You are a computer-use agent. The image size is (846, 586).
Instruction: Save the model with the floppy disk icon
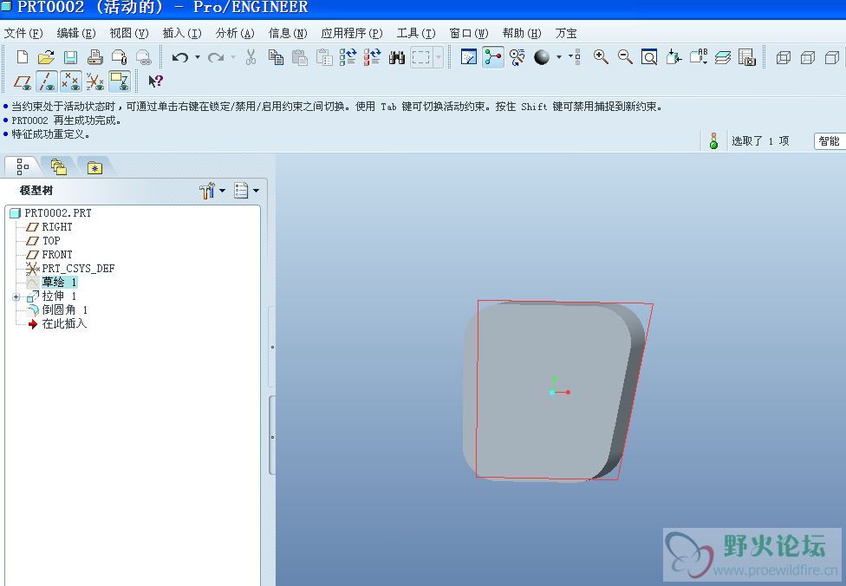(x=71, y=56)
